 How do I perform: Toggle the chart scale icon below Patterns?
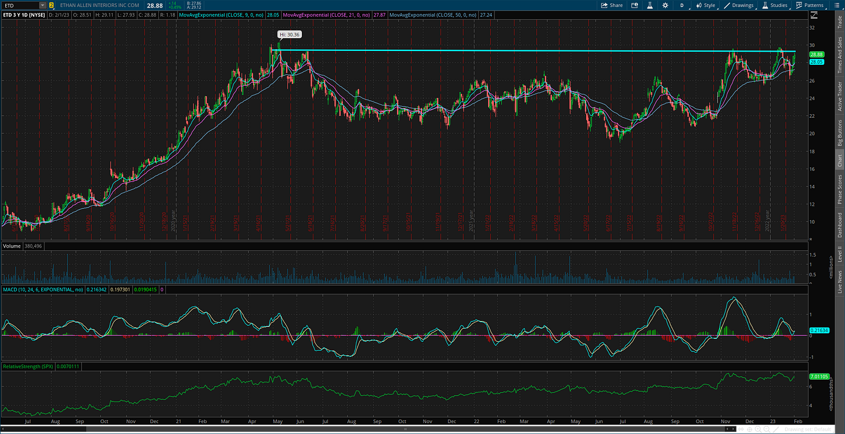click(815, 14)
